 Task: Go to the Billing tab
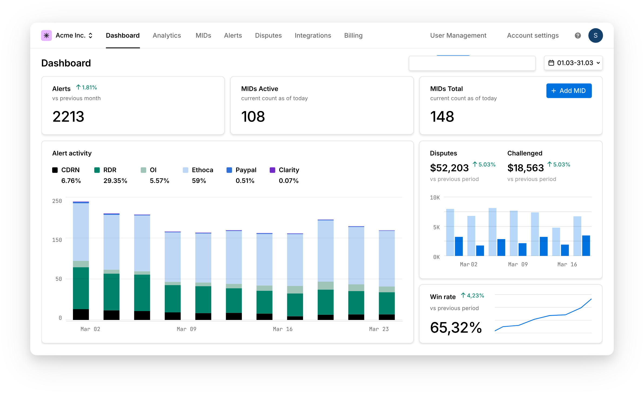click(x=353, y=36)
